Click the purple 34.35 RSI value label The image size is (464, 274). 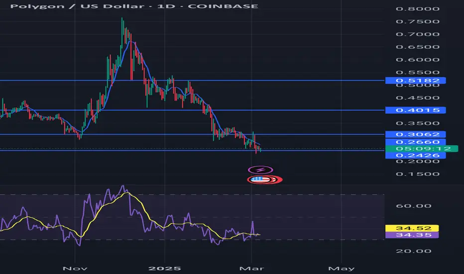(x=412, y=235)
